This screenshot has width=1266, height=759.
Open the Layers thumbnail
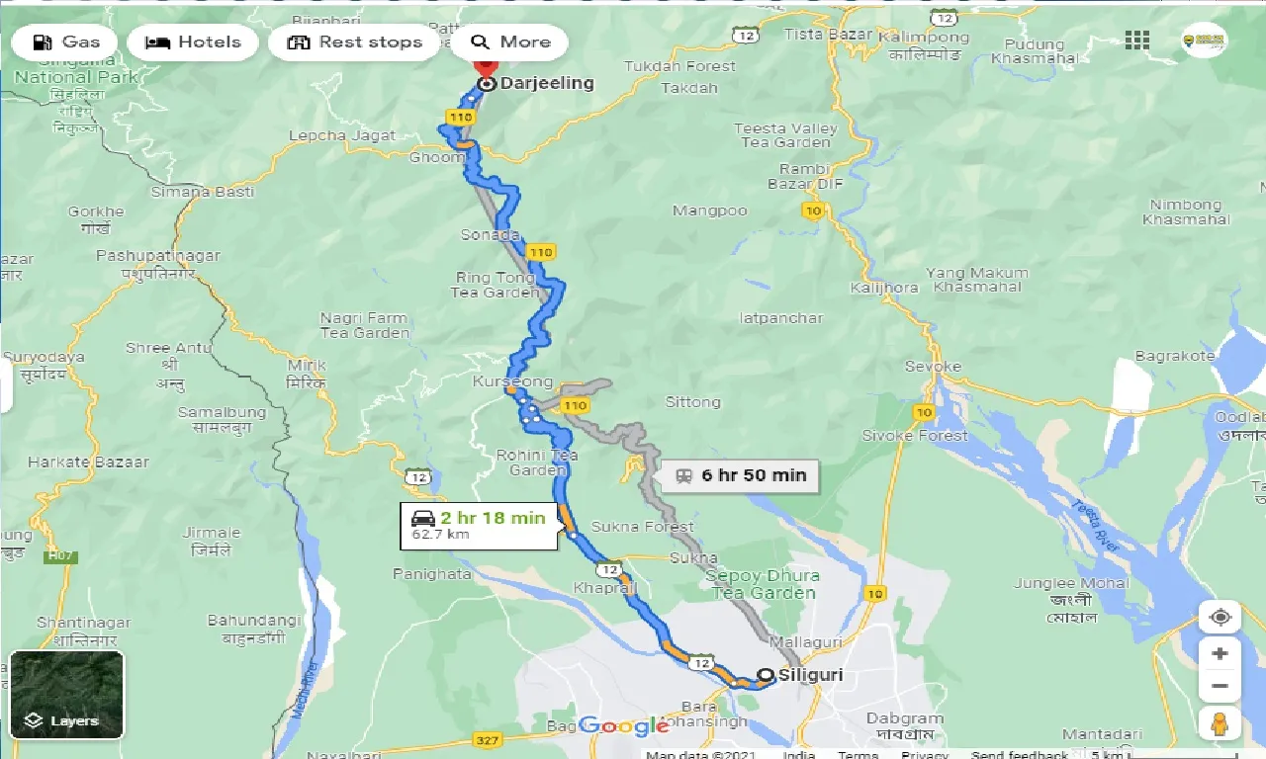[66, 695]
